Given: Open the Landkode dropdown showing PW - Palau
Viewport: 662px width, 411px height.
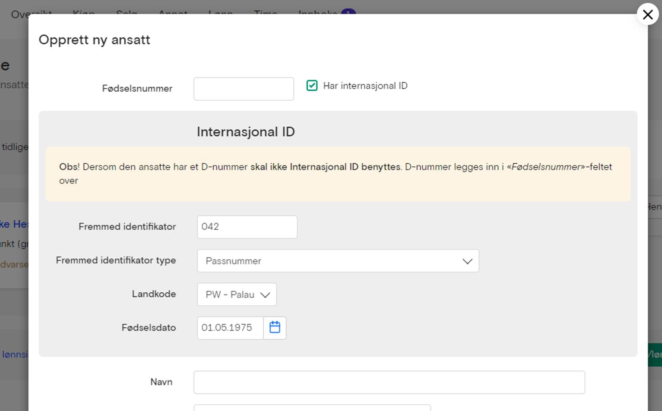Looking at the screenshot, I should (x=237, y=295).
